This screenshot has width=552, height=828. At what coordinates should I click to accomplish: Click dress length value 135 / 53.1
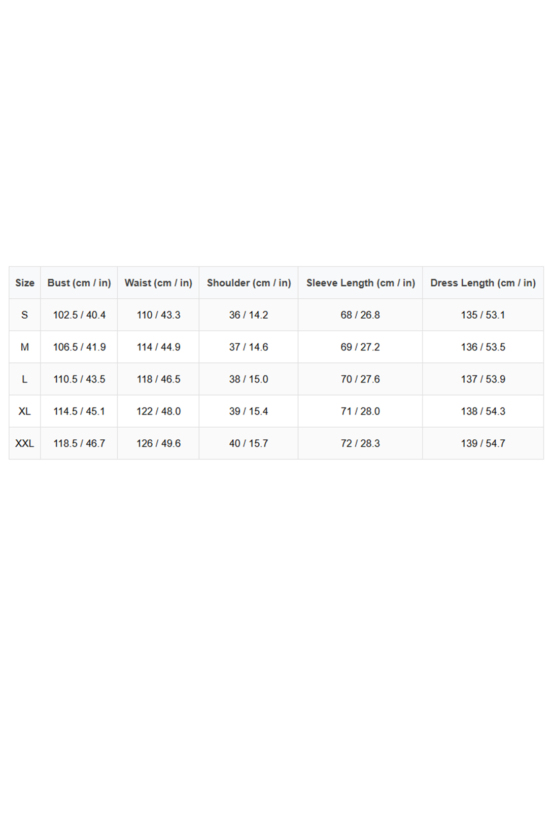(483, 315)
